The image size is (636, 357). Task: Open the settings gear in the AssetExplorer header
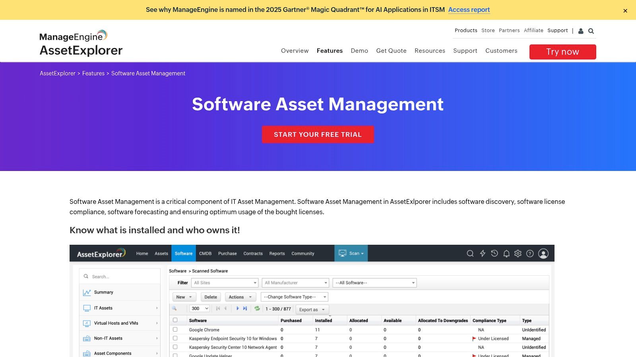point(518,253)
